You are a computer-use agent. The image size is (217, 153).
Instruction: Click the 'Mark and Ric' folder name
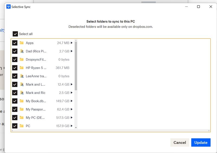tap(36, 93)
